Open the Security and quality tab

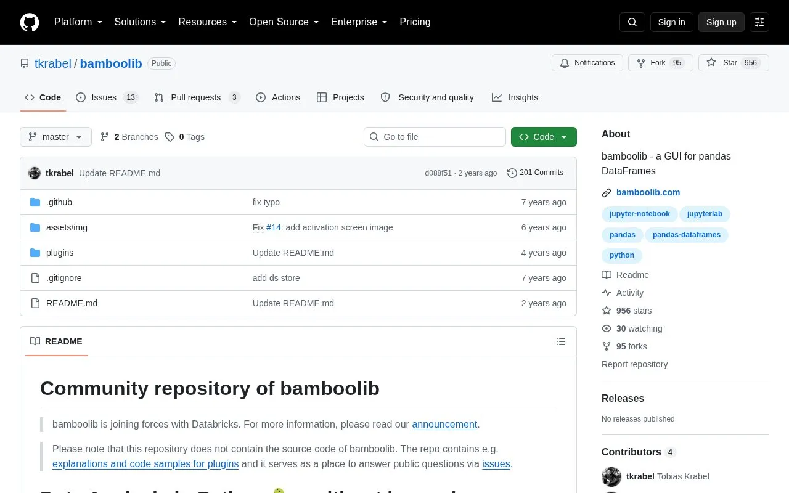click(427, 97)
